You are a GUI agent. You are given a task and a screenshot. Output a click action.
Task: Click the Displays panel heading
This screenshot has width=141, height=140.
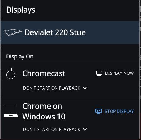(21, 10)
